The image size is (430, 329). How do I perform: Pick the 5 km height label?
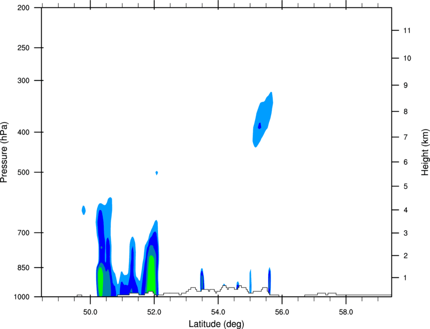[406, 187]
